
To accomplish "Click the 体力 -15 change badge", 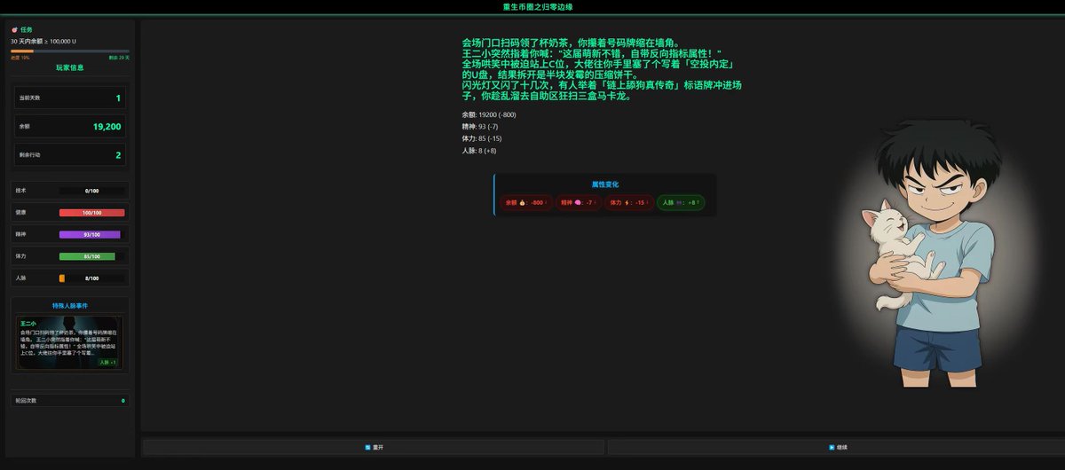I will pyautogui.click(x=629, y=202).
